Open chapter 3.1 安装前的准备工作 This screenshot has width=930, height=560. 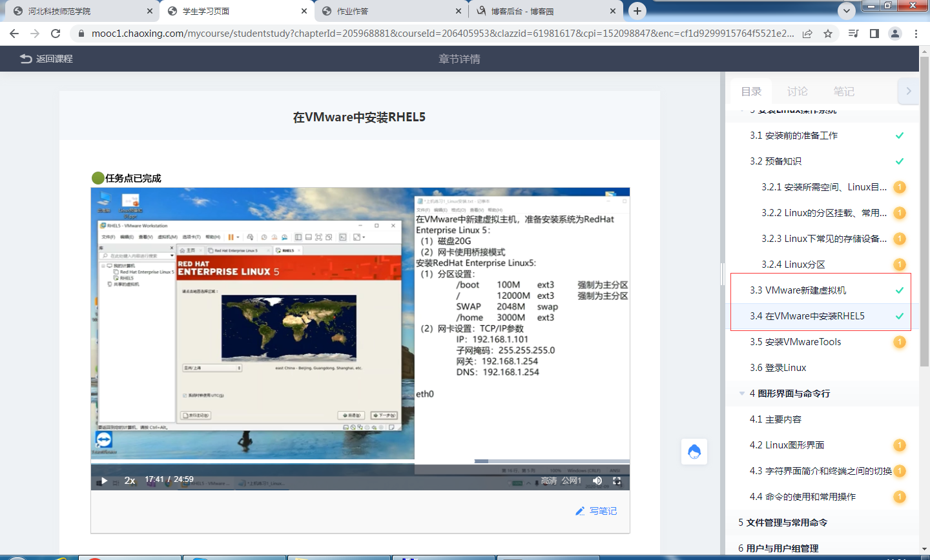[x=794, y=135]
